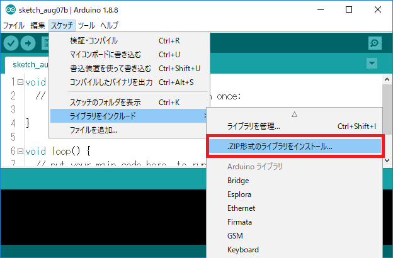Open the 編集 menu
Screen dimensions: 393x258
click(38, 26)
